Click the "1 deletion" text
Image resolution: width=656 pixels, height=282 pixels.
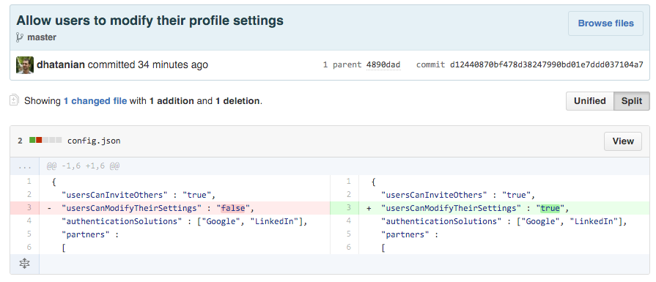[237, 100]
